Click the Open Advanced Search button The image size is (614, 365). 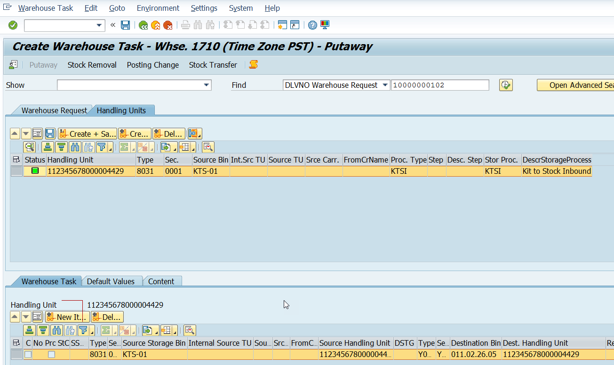[575, 85]
